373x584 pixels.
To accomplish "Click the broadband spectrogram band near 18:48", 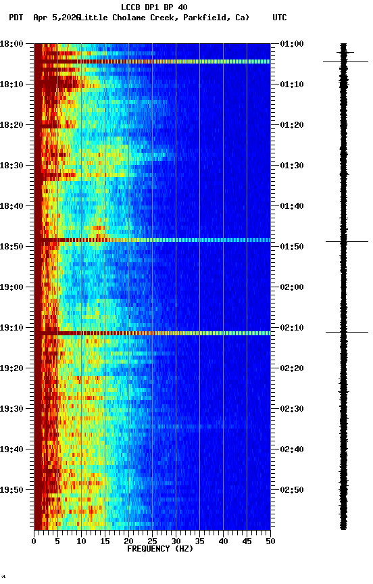I will tap(152, 240).
